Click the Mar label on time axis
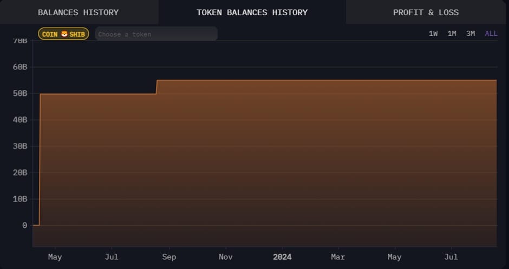Image resolution: width=509 pixels, height=269 pixels. (338, 257)
